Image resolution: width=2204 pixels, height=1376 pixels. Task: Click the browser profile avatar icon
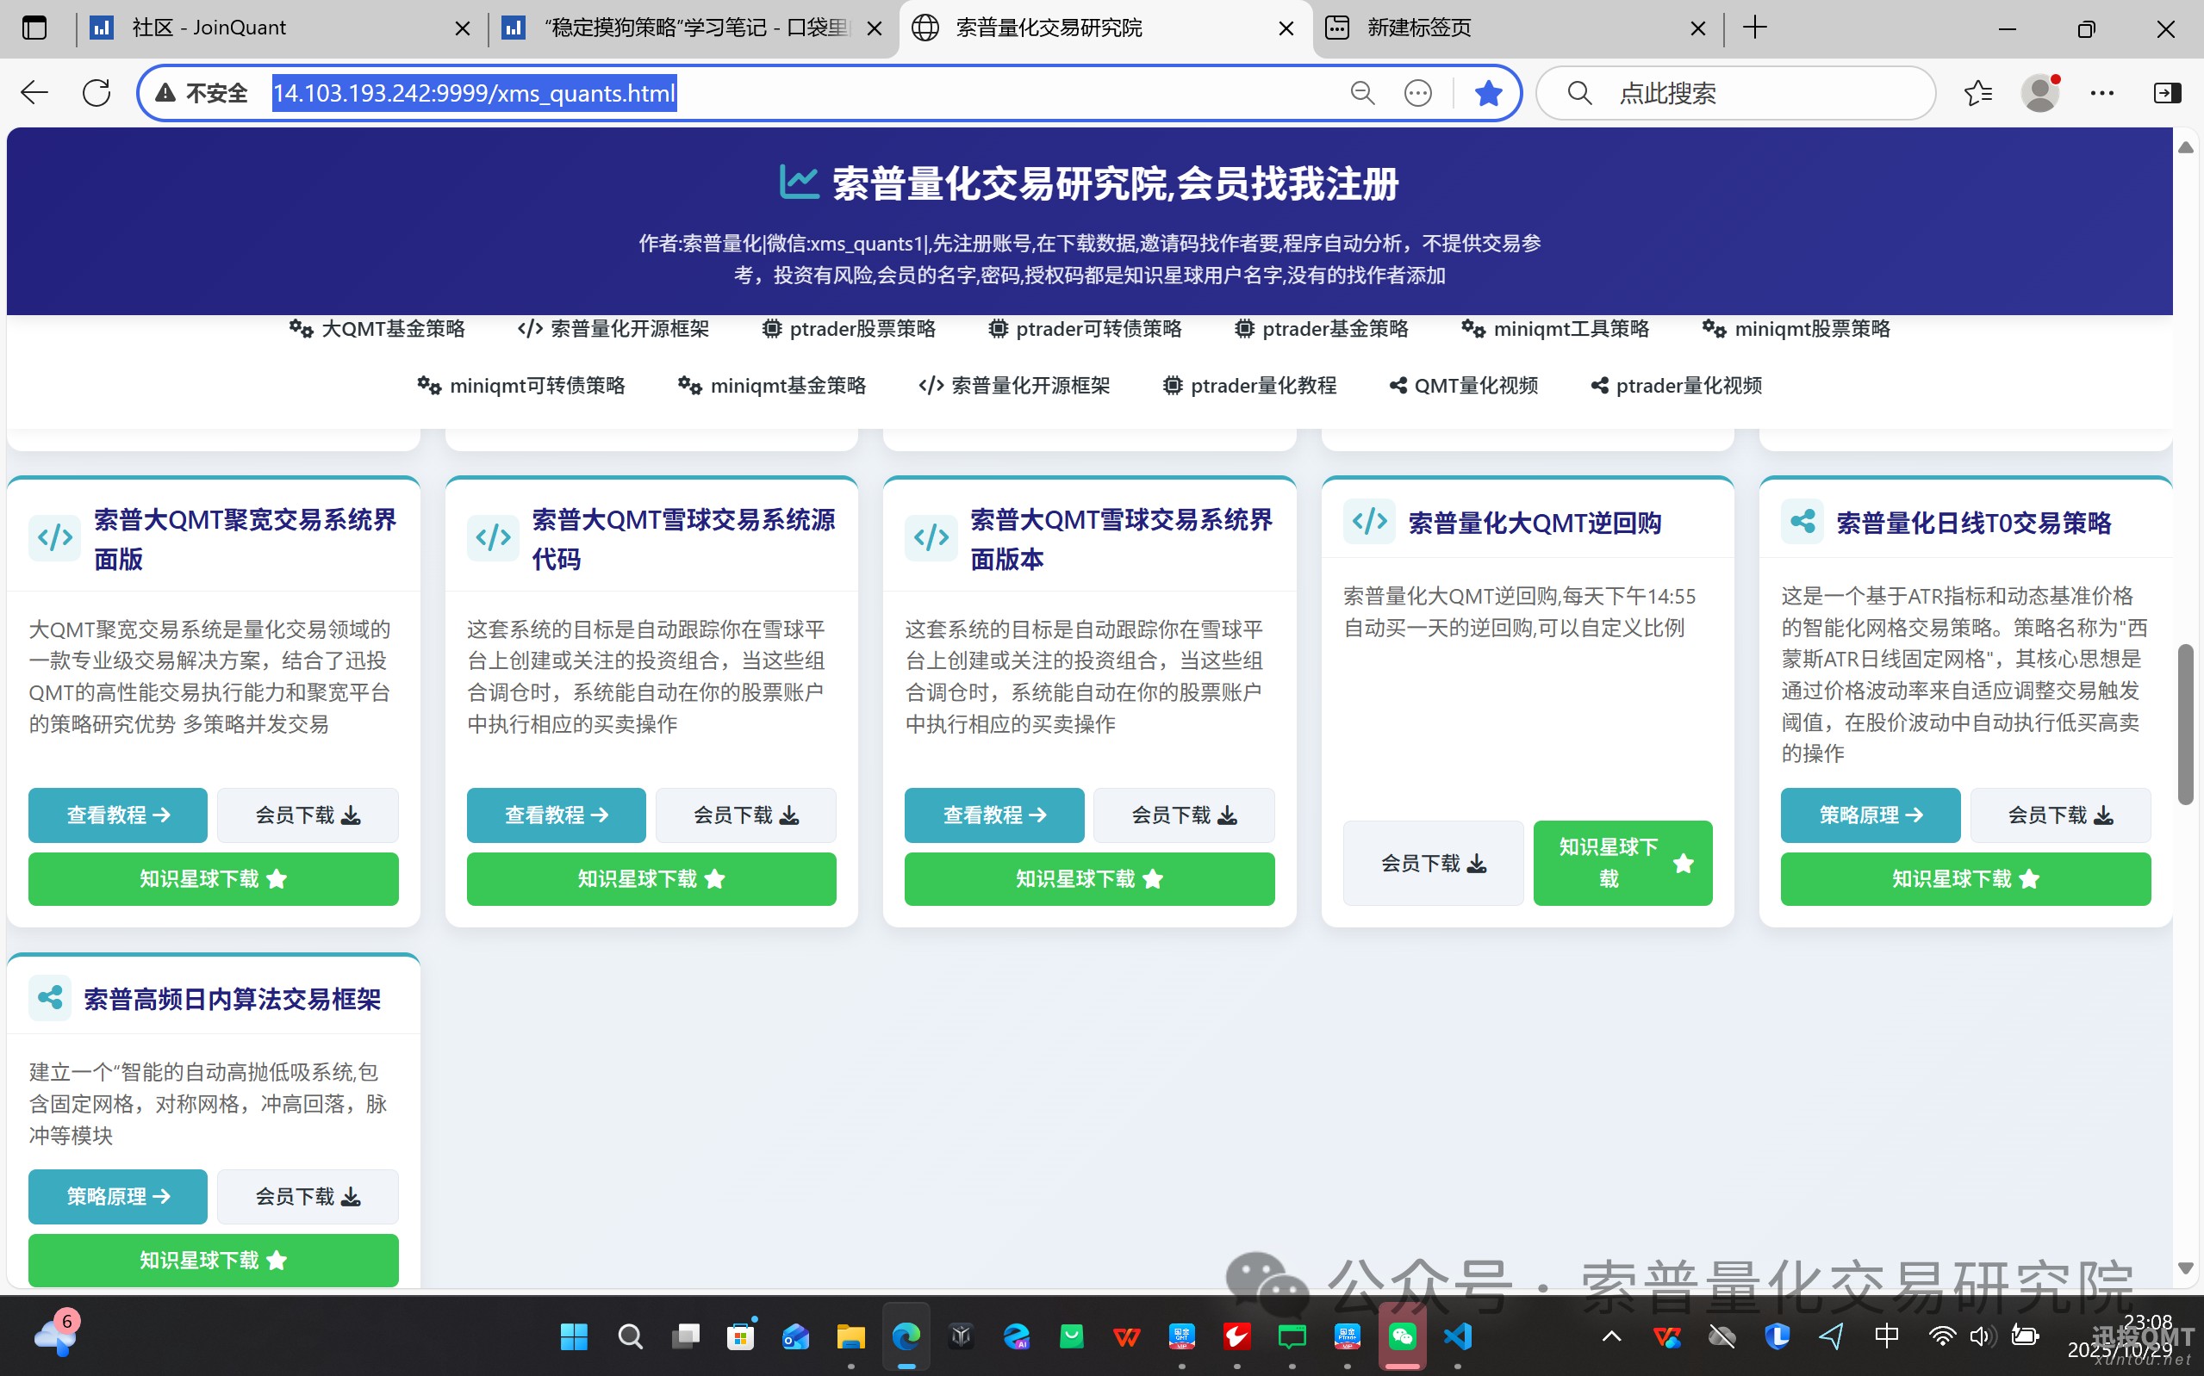(2040, 92)
